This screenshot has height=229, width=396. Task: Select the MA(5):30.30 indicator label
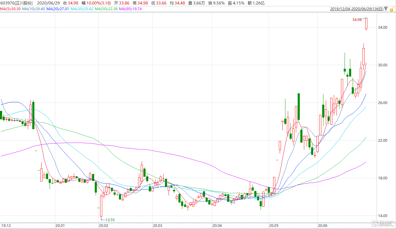tap(10, 9)
